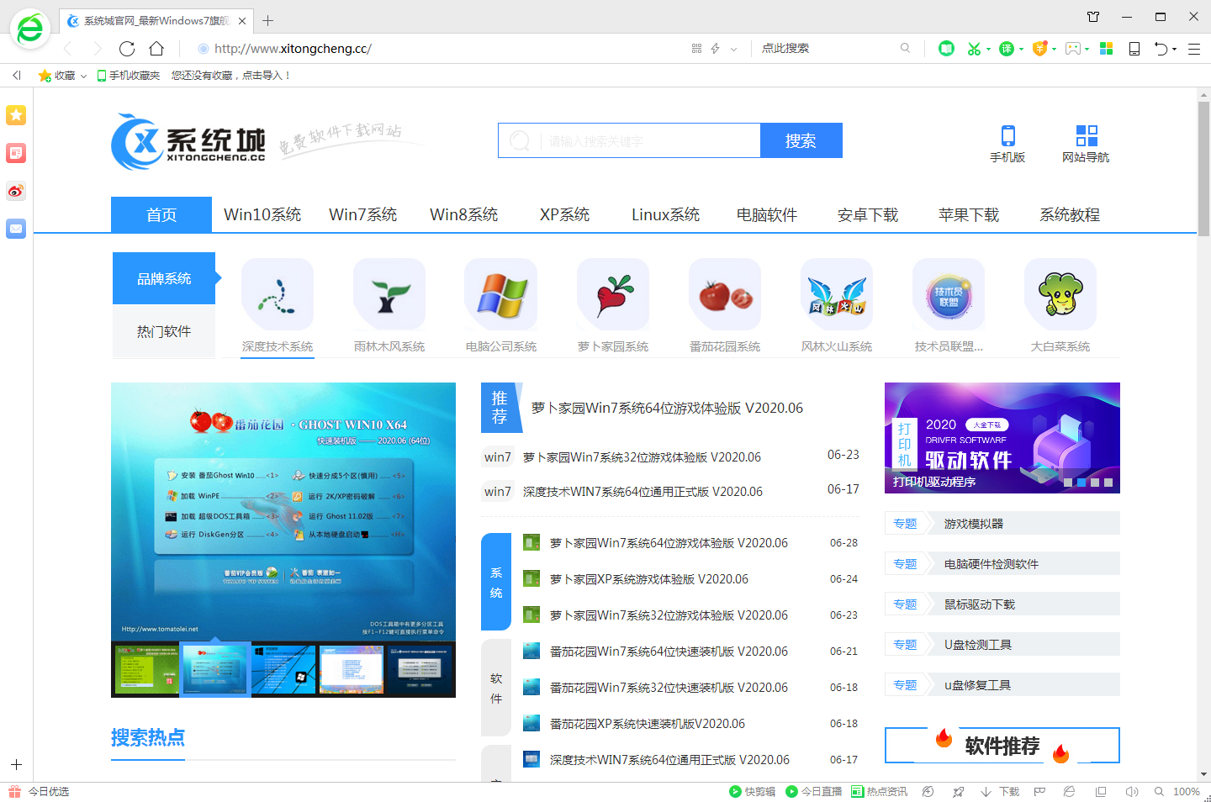The height and width of the screenshot is (802, 1211).
Task: Click the 手机版 phone icon
Action: point(1007,135)
